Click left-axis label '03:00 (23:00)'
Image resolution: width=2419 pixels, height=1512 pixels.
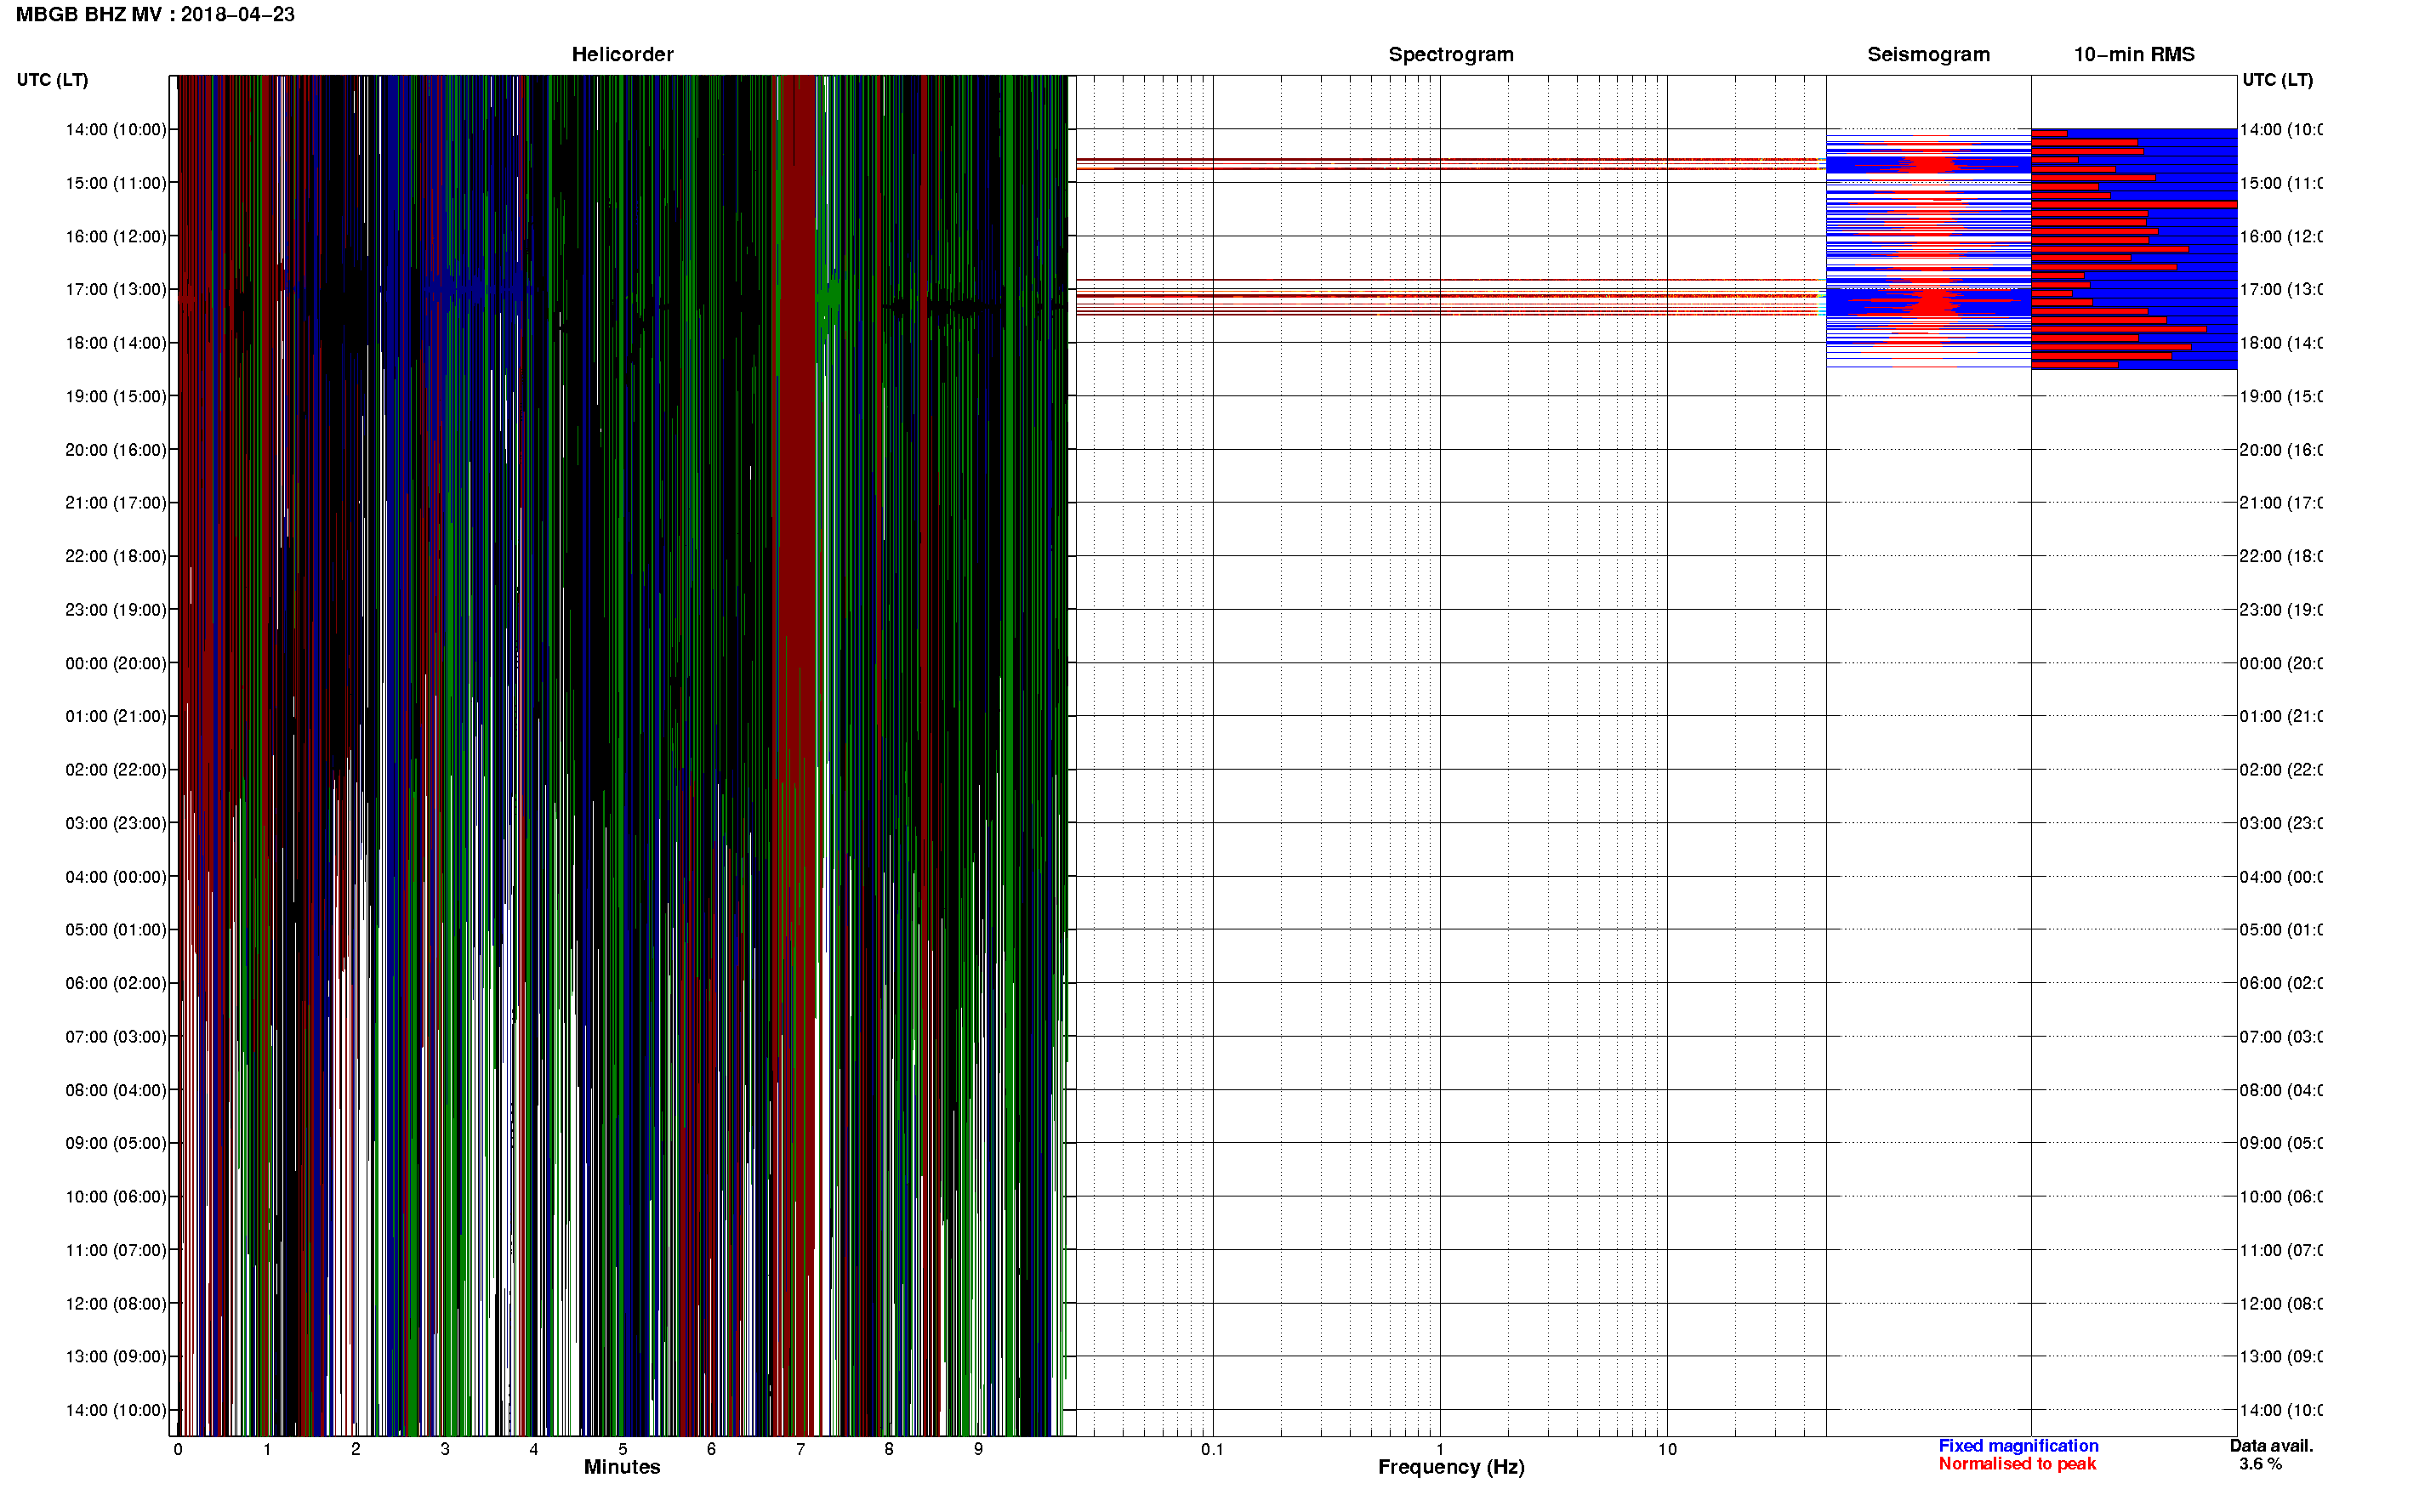click(116, 823)
